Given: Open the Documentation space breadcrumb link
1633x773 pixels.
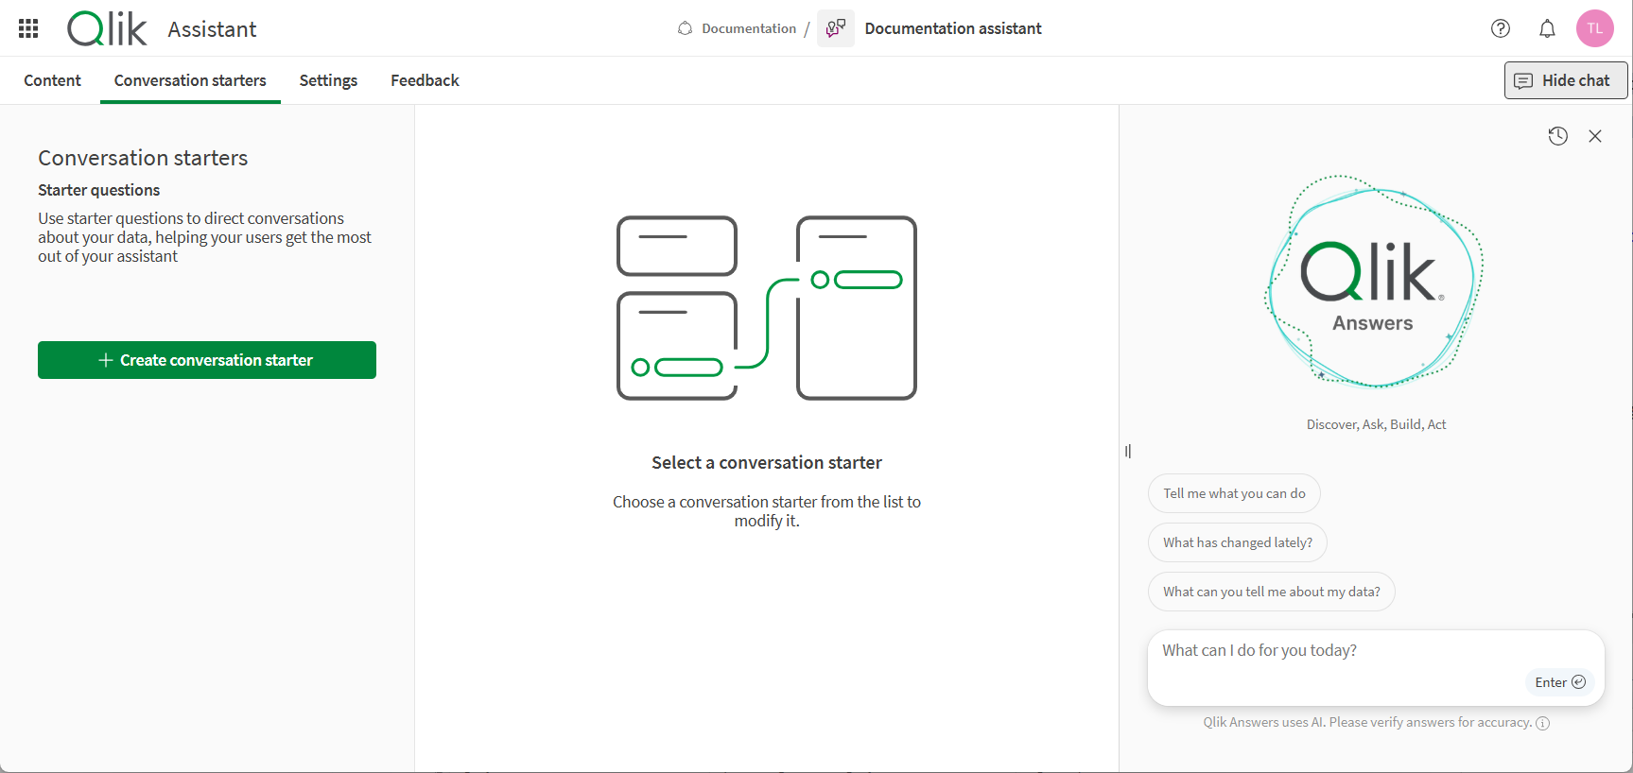Looking at the screenshot, I should (748, 28).
